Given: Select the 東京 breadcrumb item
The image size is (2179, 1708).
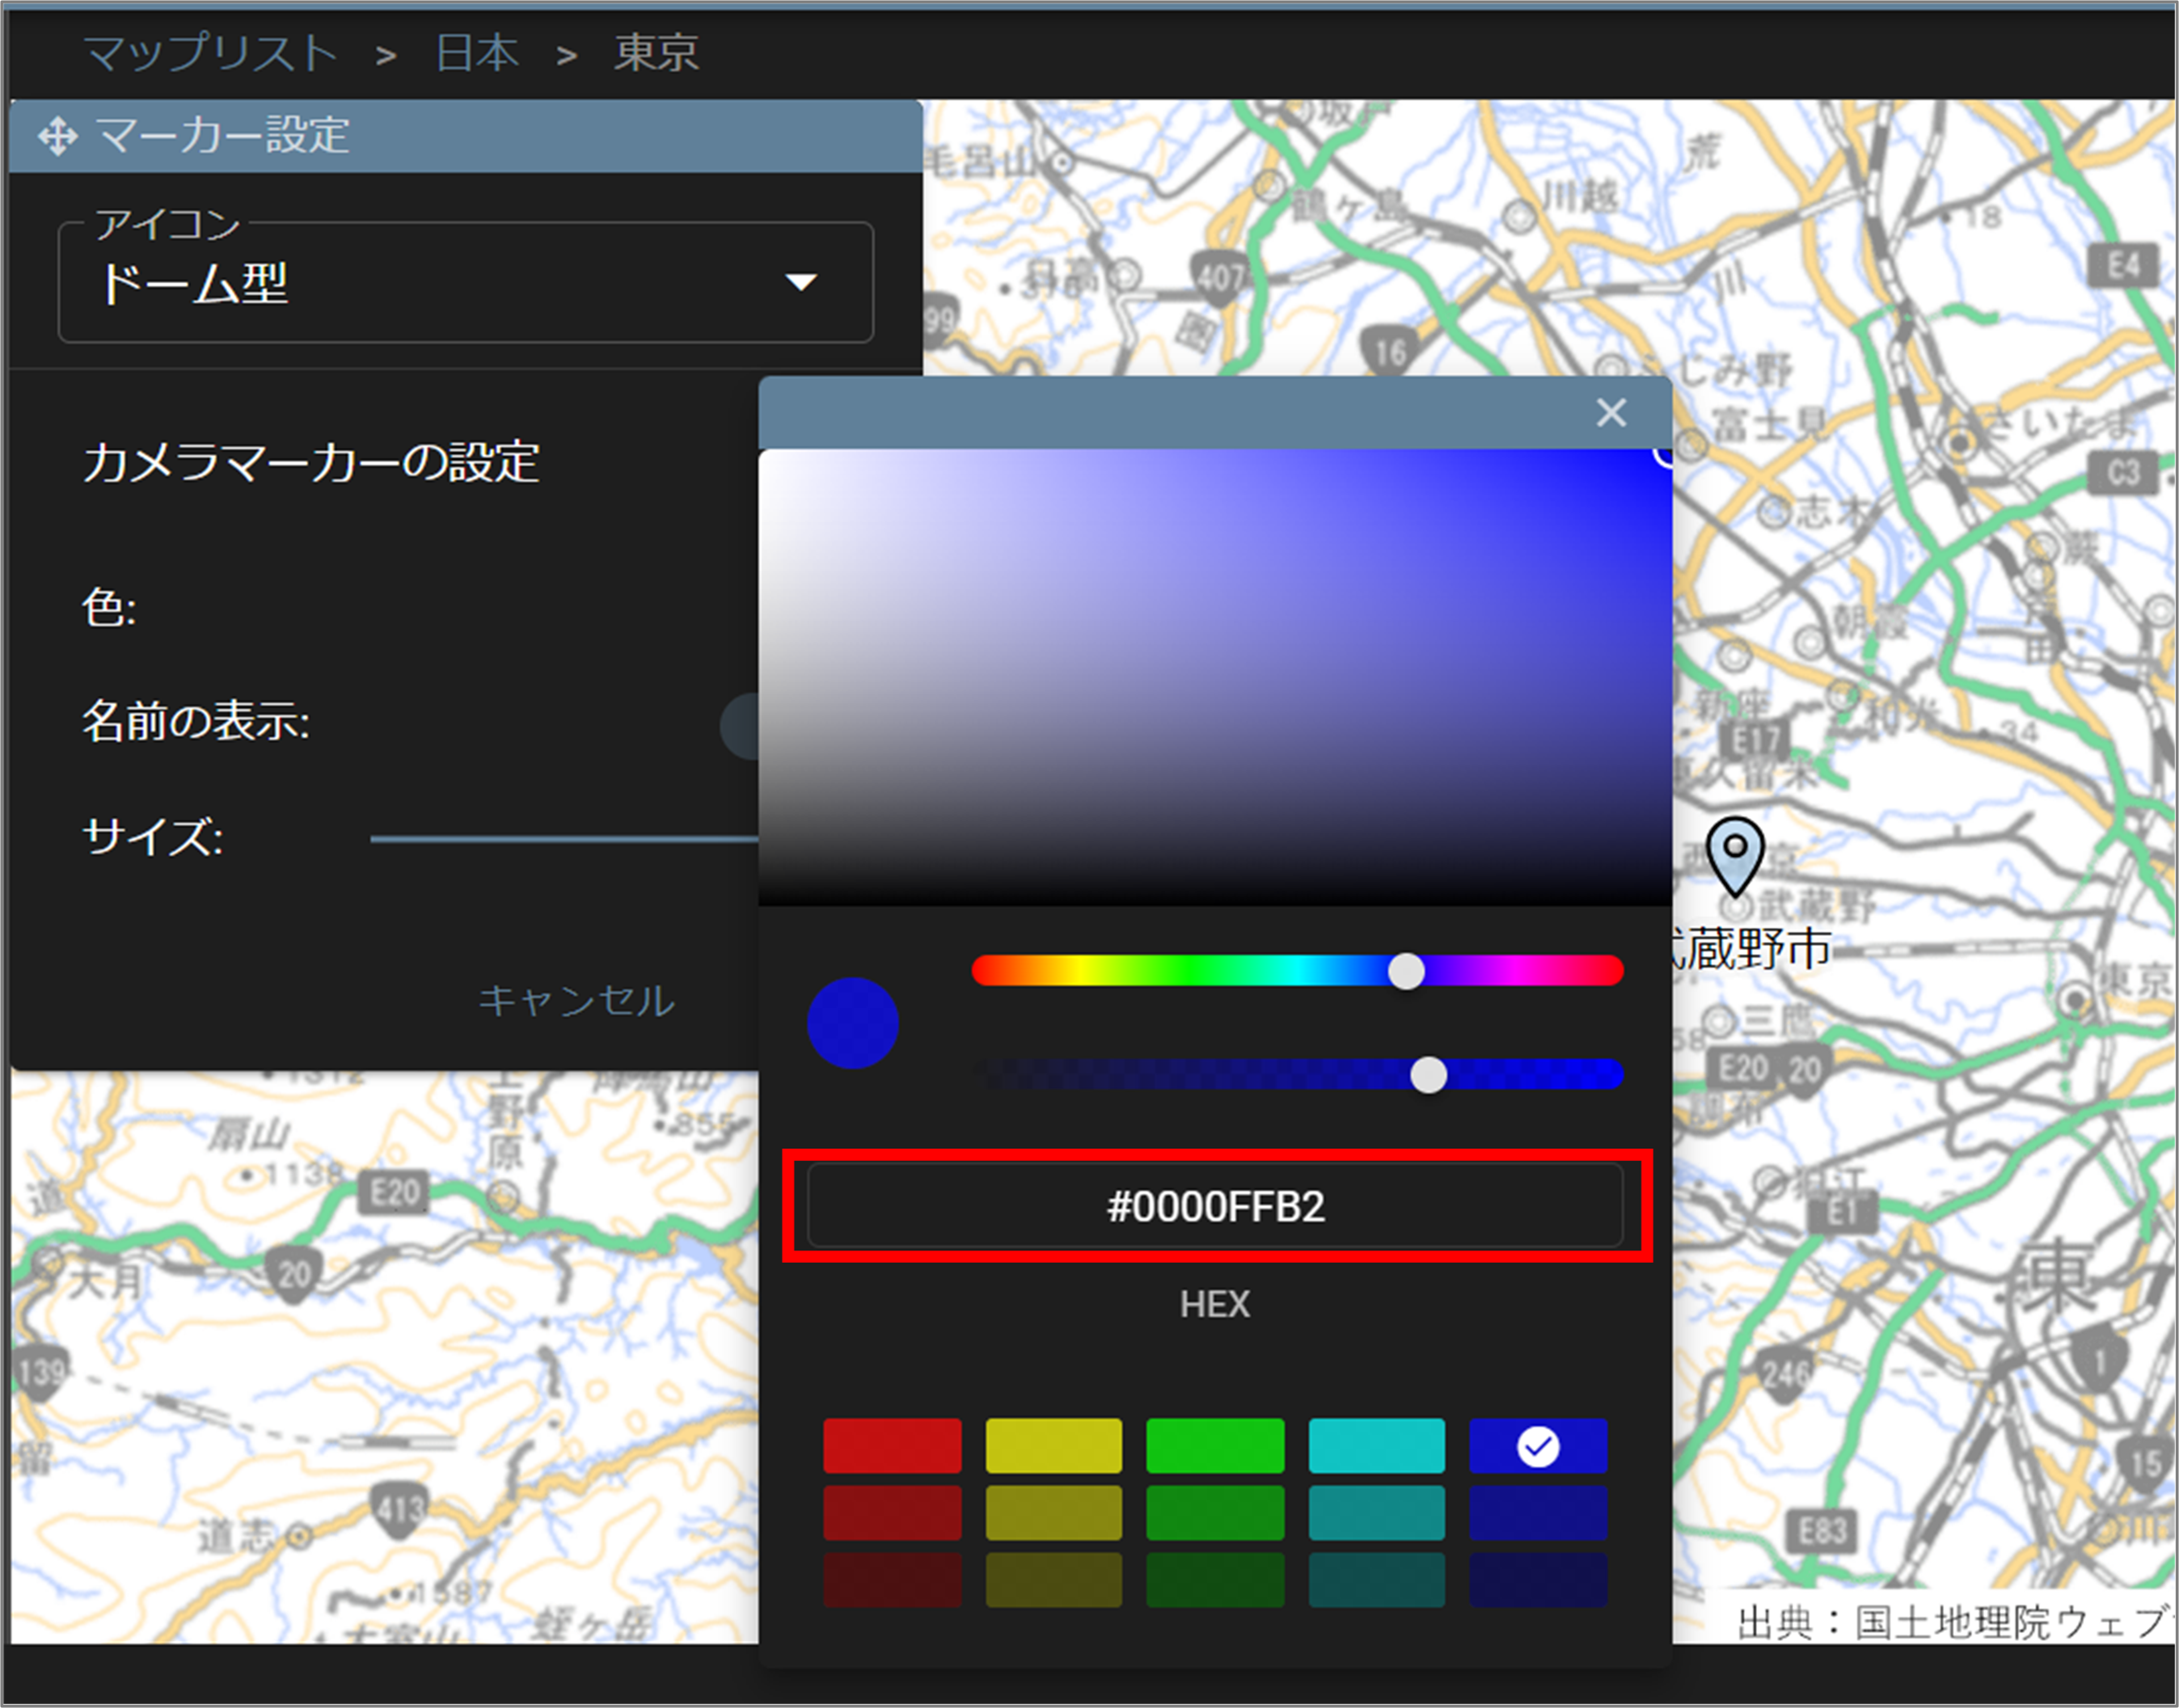Looking at the screenshot, I should 656,52.
